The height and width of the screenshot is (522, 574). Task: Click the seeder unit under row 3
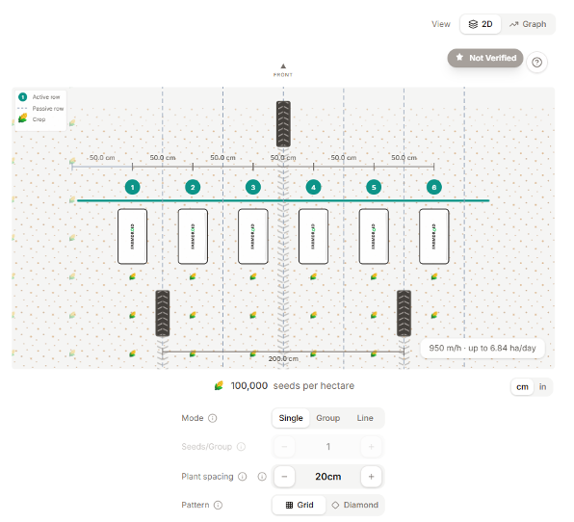[x=253, y=237]
